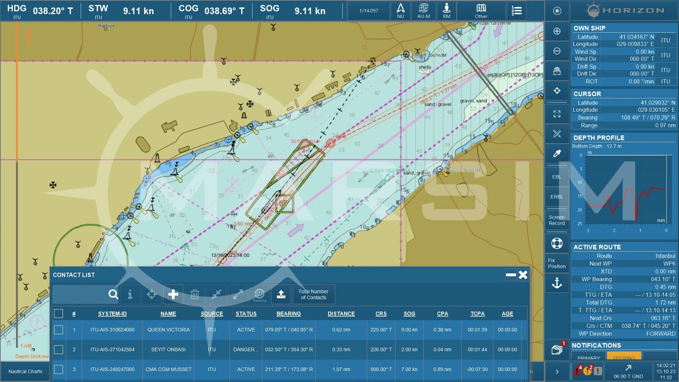Toggle RM motion mode icon
Viewport: 679px width, 382px height.
447,11
